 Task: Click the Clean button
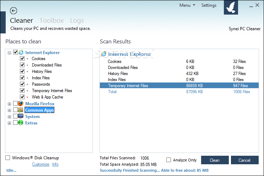point(215,160)
